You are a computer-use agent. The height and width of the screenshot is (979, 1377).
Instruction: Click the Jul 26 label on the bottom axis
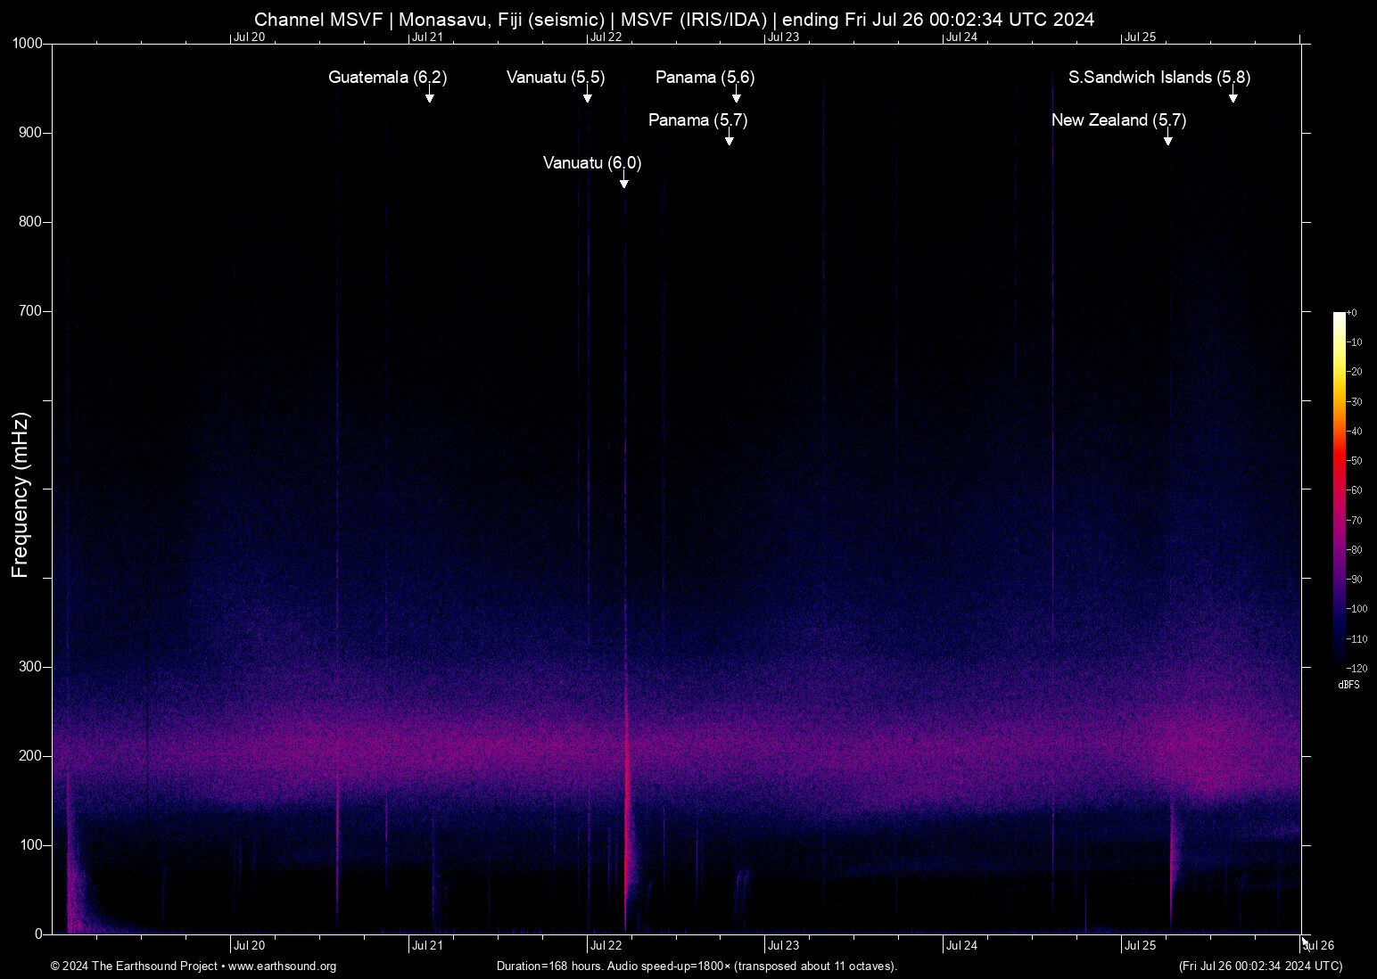1319,946
